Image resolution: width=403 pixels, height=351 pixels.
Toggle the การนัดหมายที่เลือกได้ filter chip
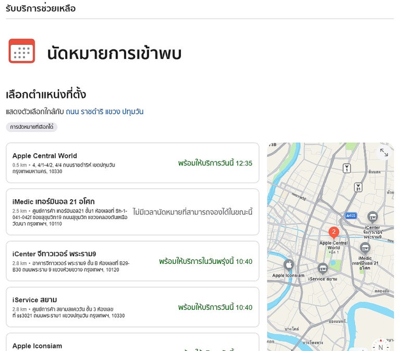click(x=32, y=127)
